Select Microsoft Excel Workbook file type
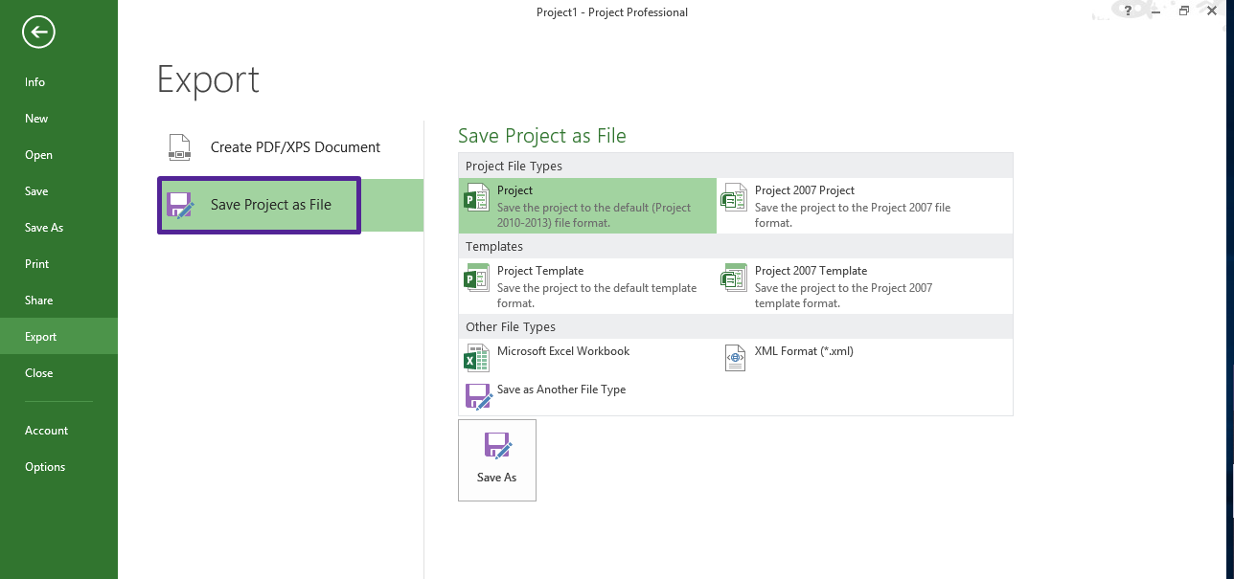1234x579 pixels. point(562,352)
